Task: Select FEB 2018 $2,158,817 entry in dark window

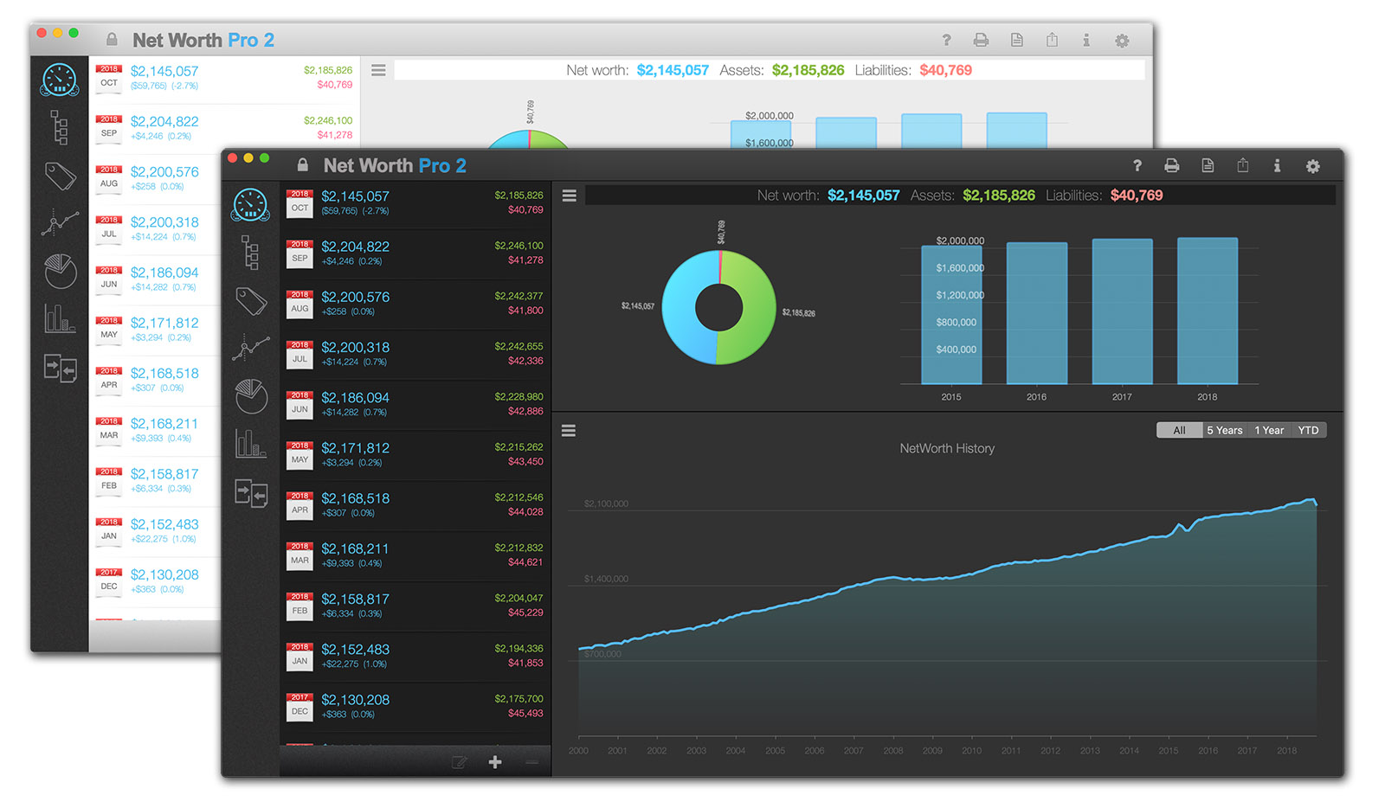Action: (x=415, y=606)
